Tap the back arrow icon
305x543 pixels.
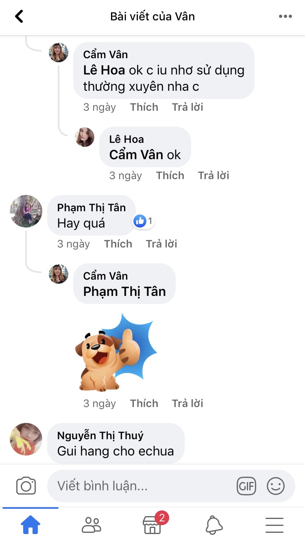pos(19,16)
